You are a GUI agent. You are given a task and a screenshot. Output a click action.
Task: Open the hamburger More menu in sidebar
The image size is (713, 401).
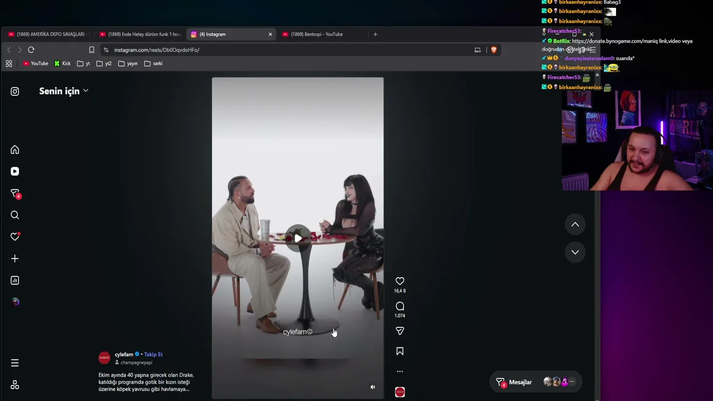[x=15, y=363]
